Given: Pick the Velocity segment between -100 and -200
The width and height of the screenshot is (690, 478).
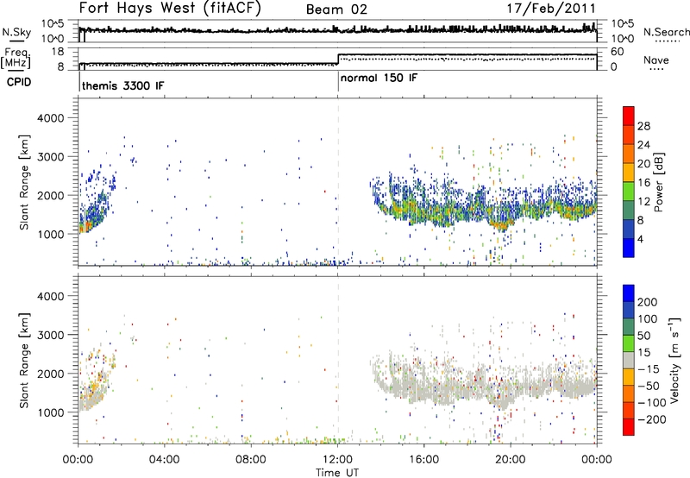Looking at the screenshot, I should tap(629, 411).
